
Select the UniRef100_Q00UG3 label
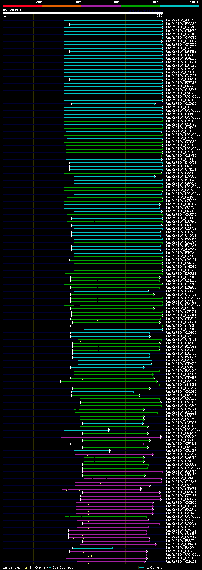(x=181, y=173)
